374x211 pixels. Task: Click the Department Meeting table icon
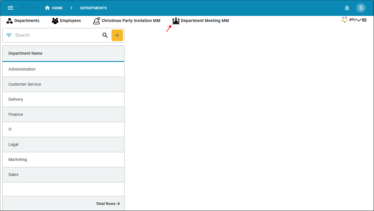(x=176, y=21)
